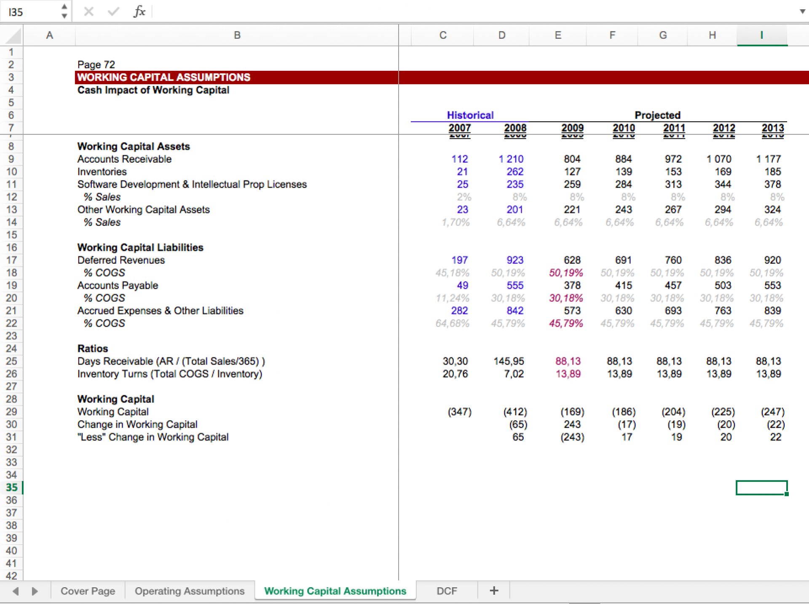This screenshot has height=604, width=809.
Task: Click 'WORKING CAPITAL ASSUMPTIONS' title cell
Action: 163,77
